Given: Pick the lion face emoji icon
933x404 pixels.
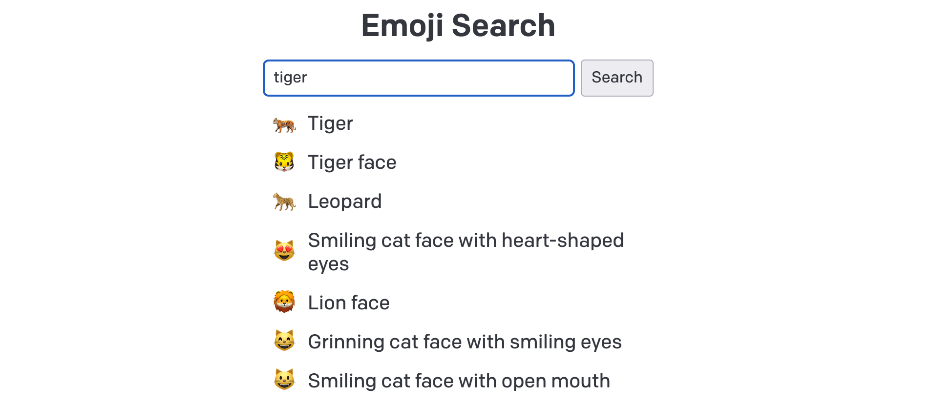Looking at the screenshot, I should click(284, 302).
